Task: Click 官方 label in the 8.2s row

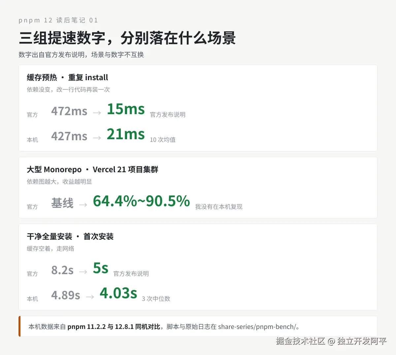Action: pyautogui.click(x=32, y=274)
